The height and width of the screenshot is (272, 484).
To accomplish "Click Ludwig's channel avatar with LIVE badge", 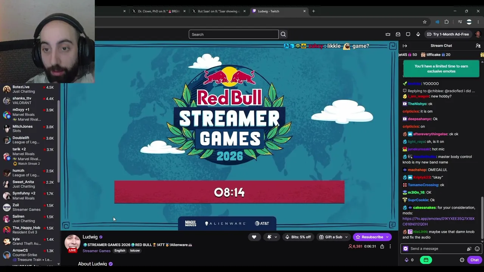I will pyautogui.click(x=72, y=243).
